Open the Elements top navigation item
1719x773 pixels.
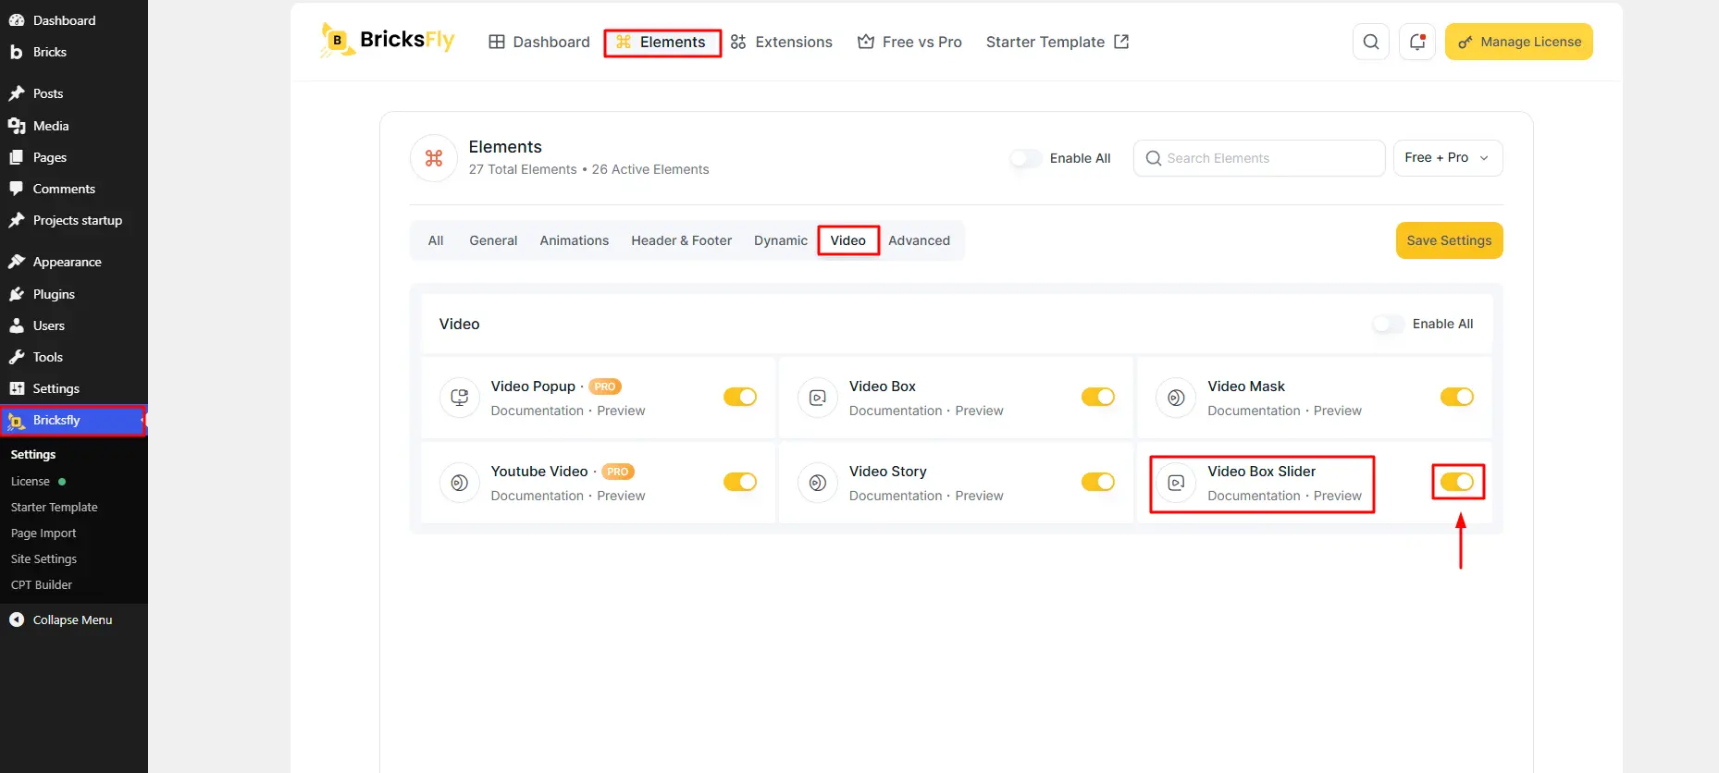[x=662, y=42]
